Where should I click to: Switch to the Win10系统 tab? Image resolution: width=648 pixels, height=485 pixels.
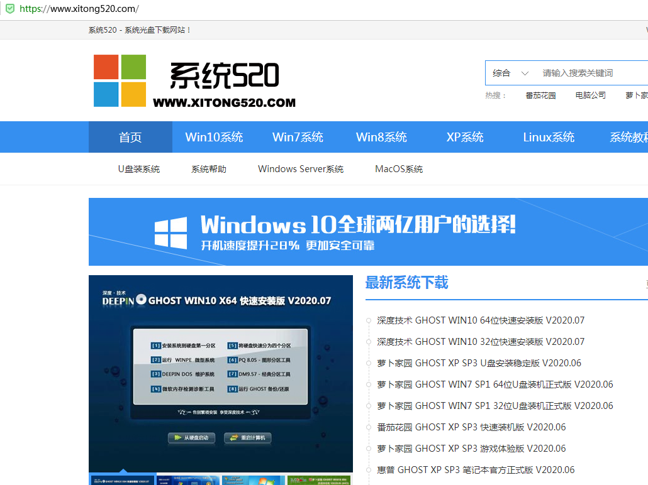point(213,137)
